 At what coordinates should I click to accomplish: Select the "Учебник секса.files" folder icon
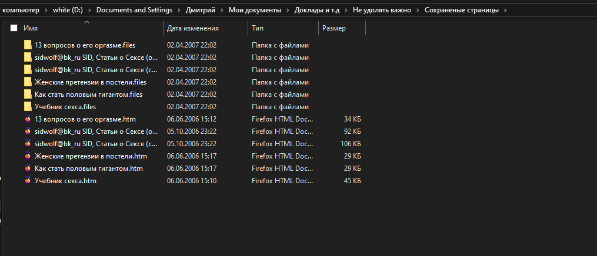tap(28, 107)
